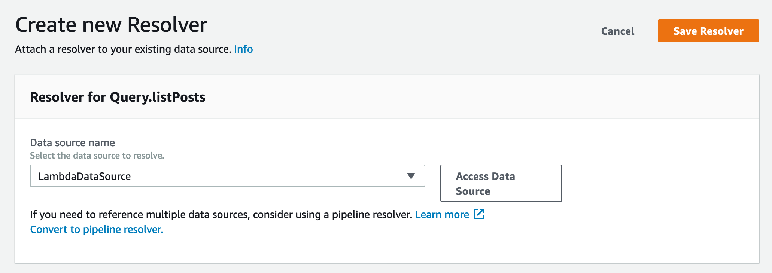Click the external link icon after Learn more
The width and height of the screenshot is (772, 273).
click(x=479, y=214)
